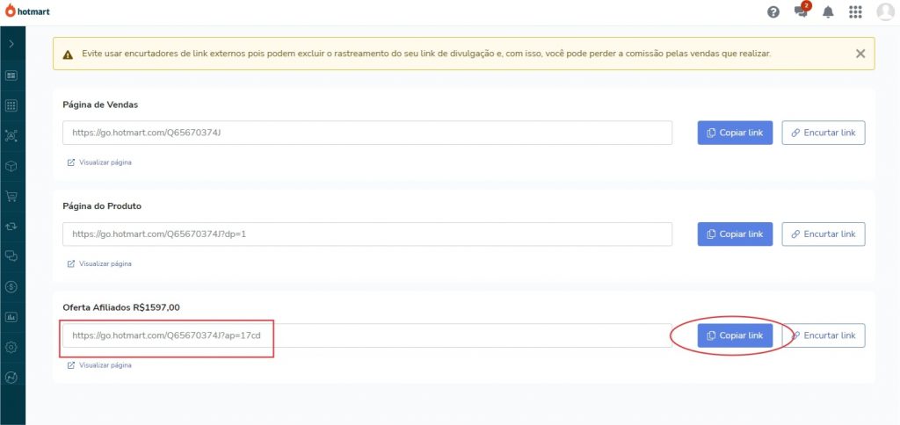Open the shopping cart icon in sidebar
Image resolution: width=900 pixels, height=425 pixels.
[x=11, y=196]
